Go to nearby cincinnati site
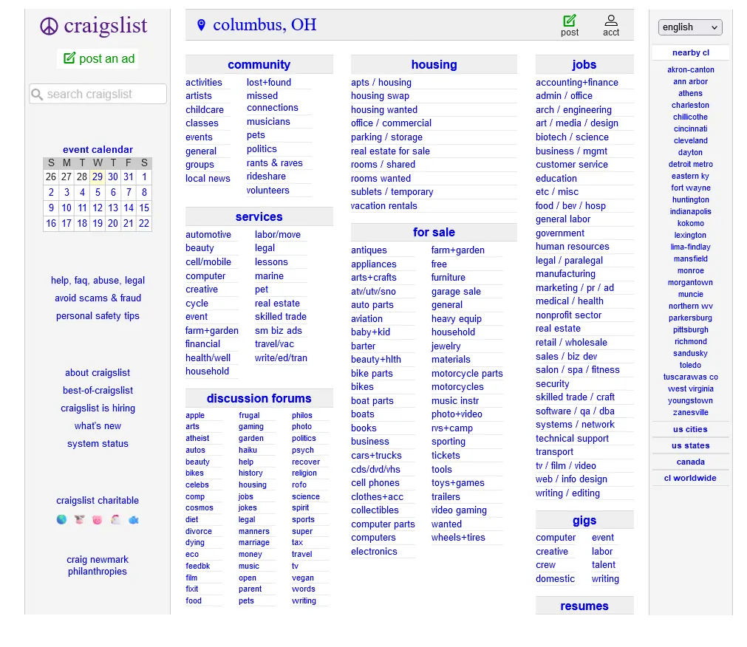The image size is (747, 647). (x=690, y=129)
